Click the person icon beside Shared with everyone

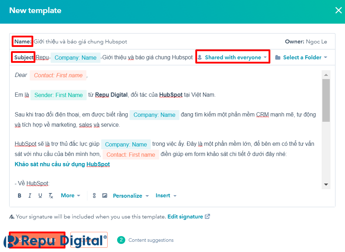(200, 57)
